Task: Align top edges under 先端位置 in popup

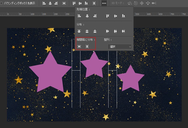Action: point(107,16)
